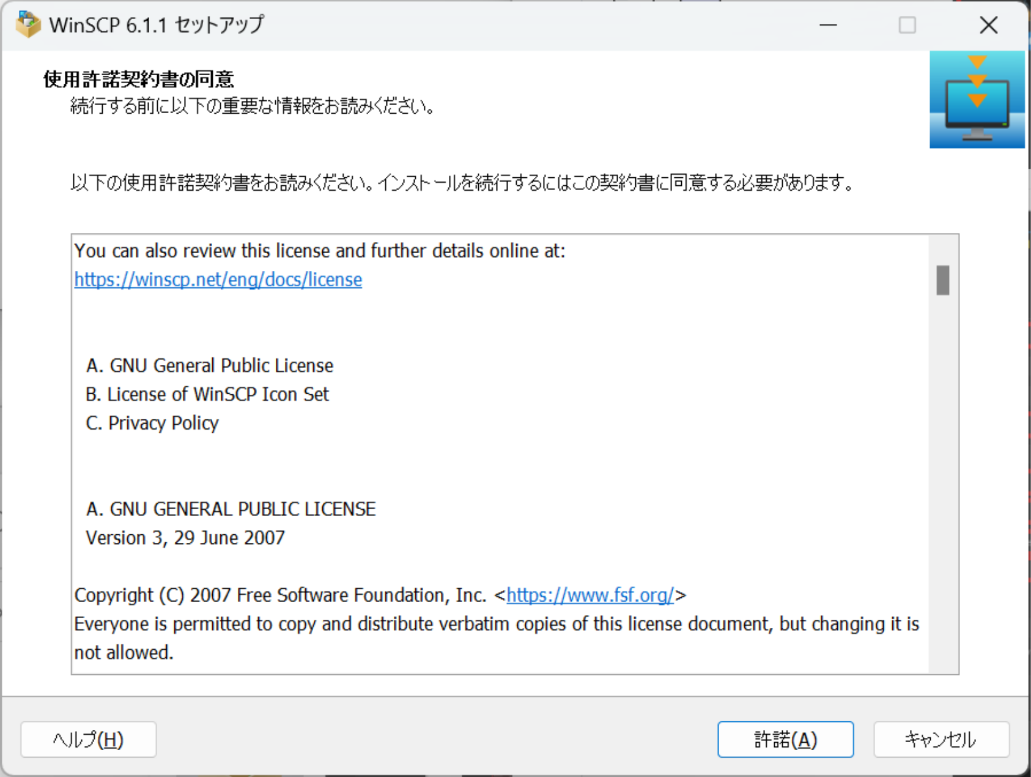This screenshot has height=777, width=1031.
Task: Open help via the ヘルプ(H) button
Action: pyautogui.click(x=88, y=739)
